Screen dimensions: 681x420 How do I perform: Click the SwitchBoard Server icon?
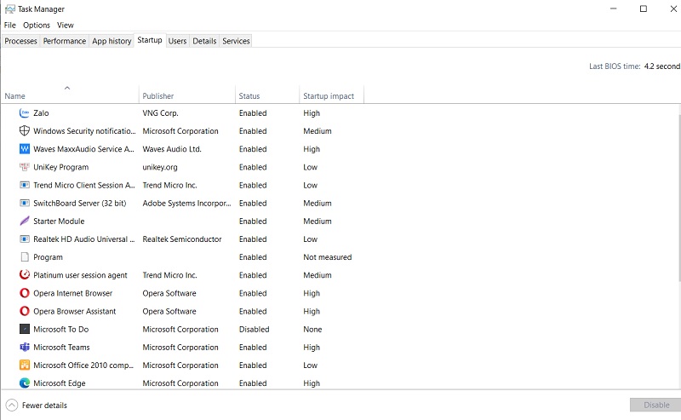(x=25, y=203)
